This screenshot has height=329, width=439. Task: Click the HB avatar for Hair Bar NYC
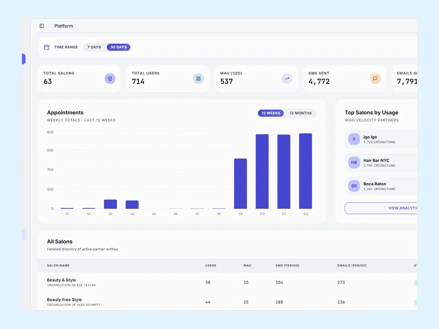pos(354,163)
